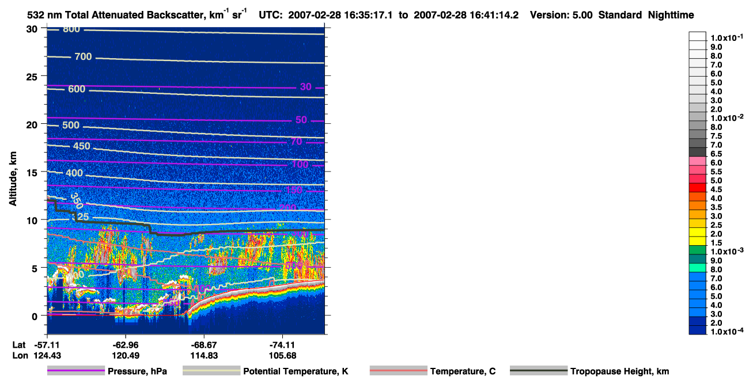This screenshot has width=749, height=384.
Task: Click the dark Tropopause Height legend line sample
Action: (x=539, y=371)
